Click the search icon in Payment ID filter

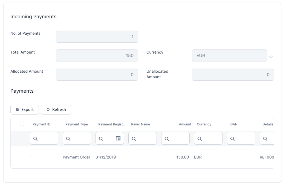click(35, 139)
